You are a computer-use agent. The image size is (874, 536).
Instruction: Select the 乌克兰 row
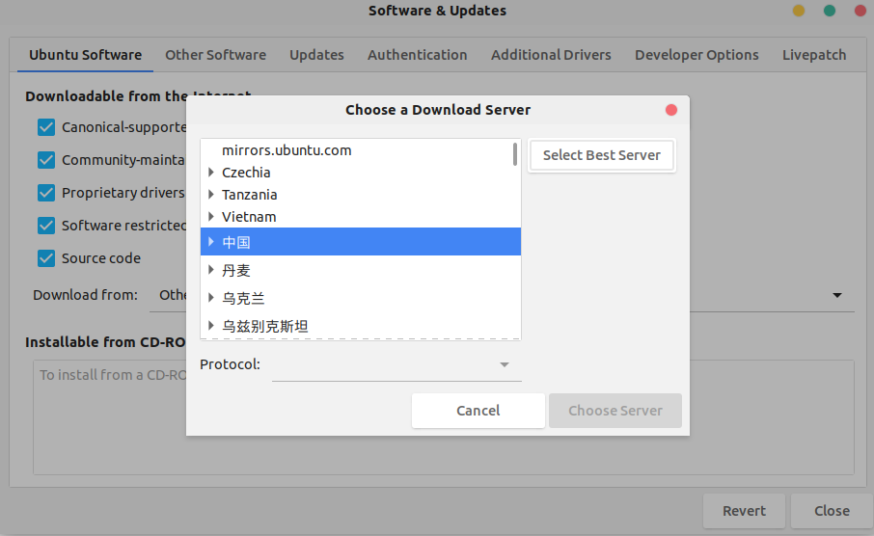click(x=361, y=298)
